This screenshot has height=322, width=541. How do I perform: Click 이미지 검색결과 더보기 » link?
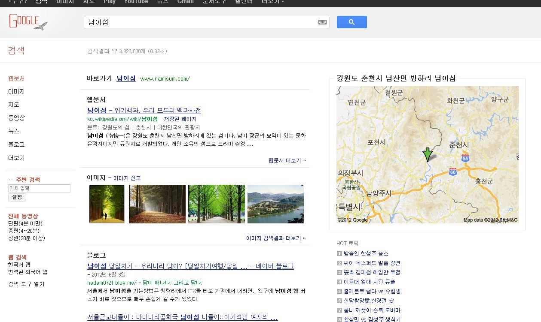point(276,238)
